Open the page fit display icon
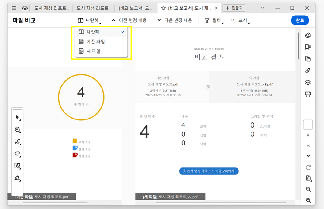The width and height of the screenshot is (324, 209). coord(308,178)
